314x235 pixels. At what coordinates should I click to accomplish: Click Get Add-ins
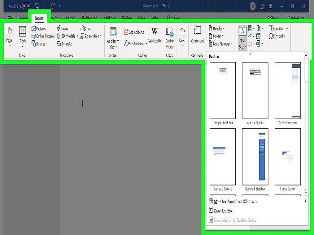click(x=134, y=32)
